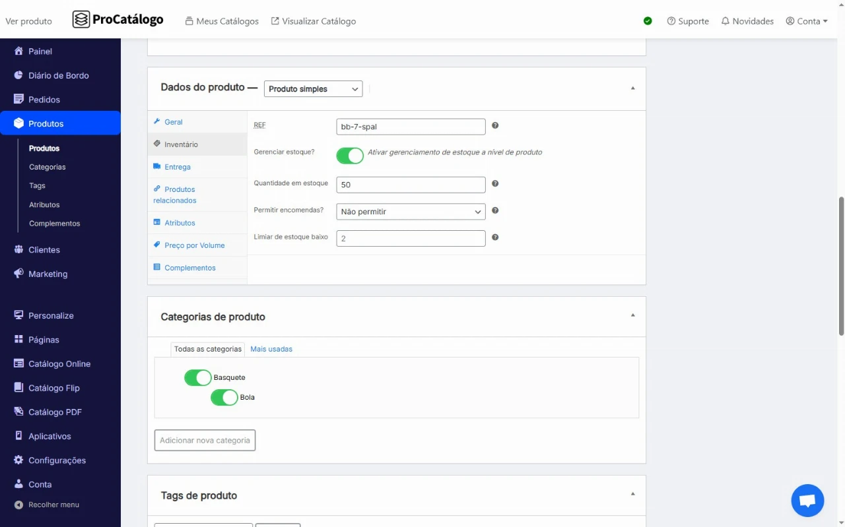Image resolution: width=845 pixels, height=527 pixels.
Task: Switch to the Mais usadas tab
Action: click(271, 349)
